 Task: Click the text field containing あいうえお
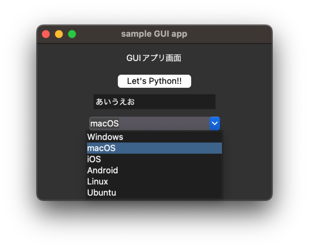click(154, 101)
